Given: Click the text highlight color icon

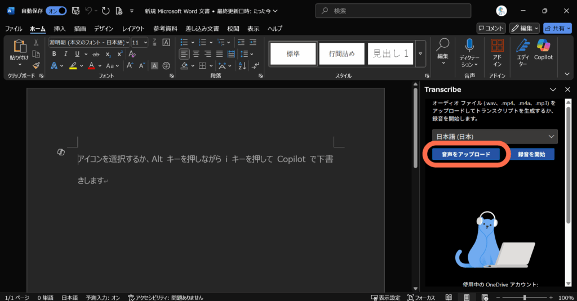Looking at the screenshot, I should click(x=73, y=66).
